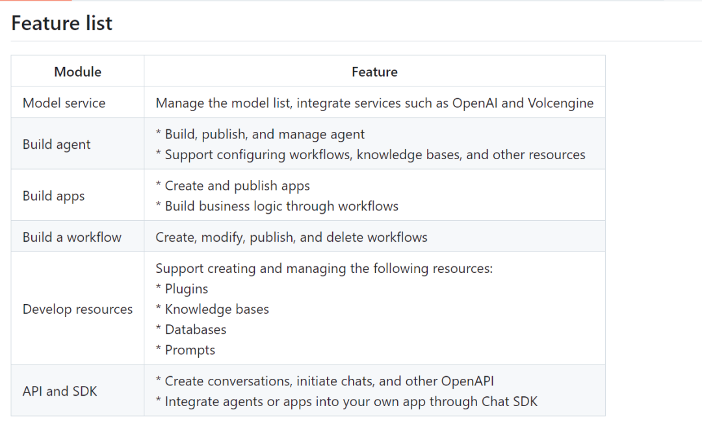Click the "Module" column header

77,71
